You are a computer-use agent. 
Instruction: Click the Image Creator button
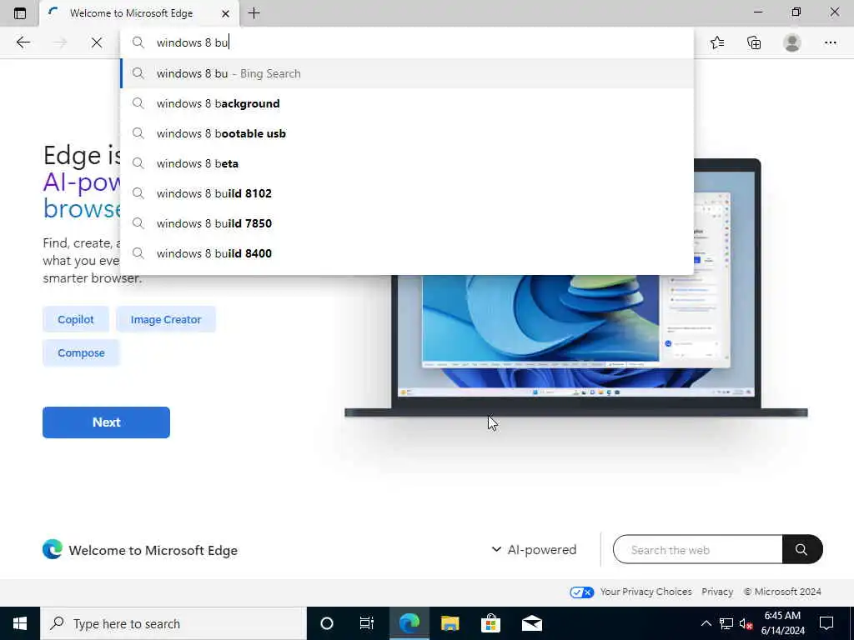[x=166, y=319]
